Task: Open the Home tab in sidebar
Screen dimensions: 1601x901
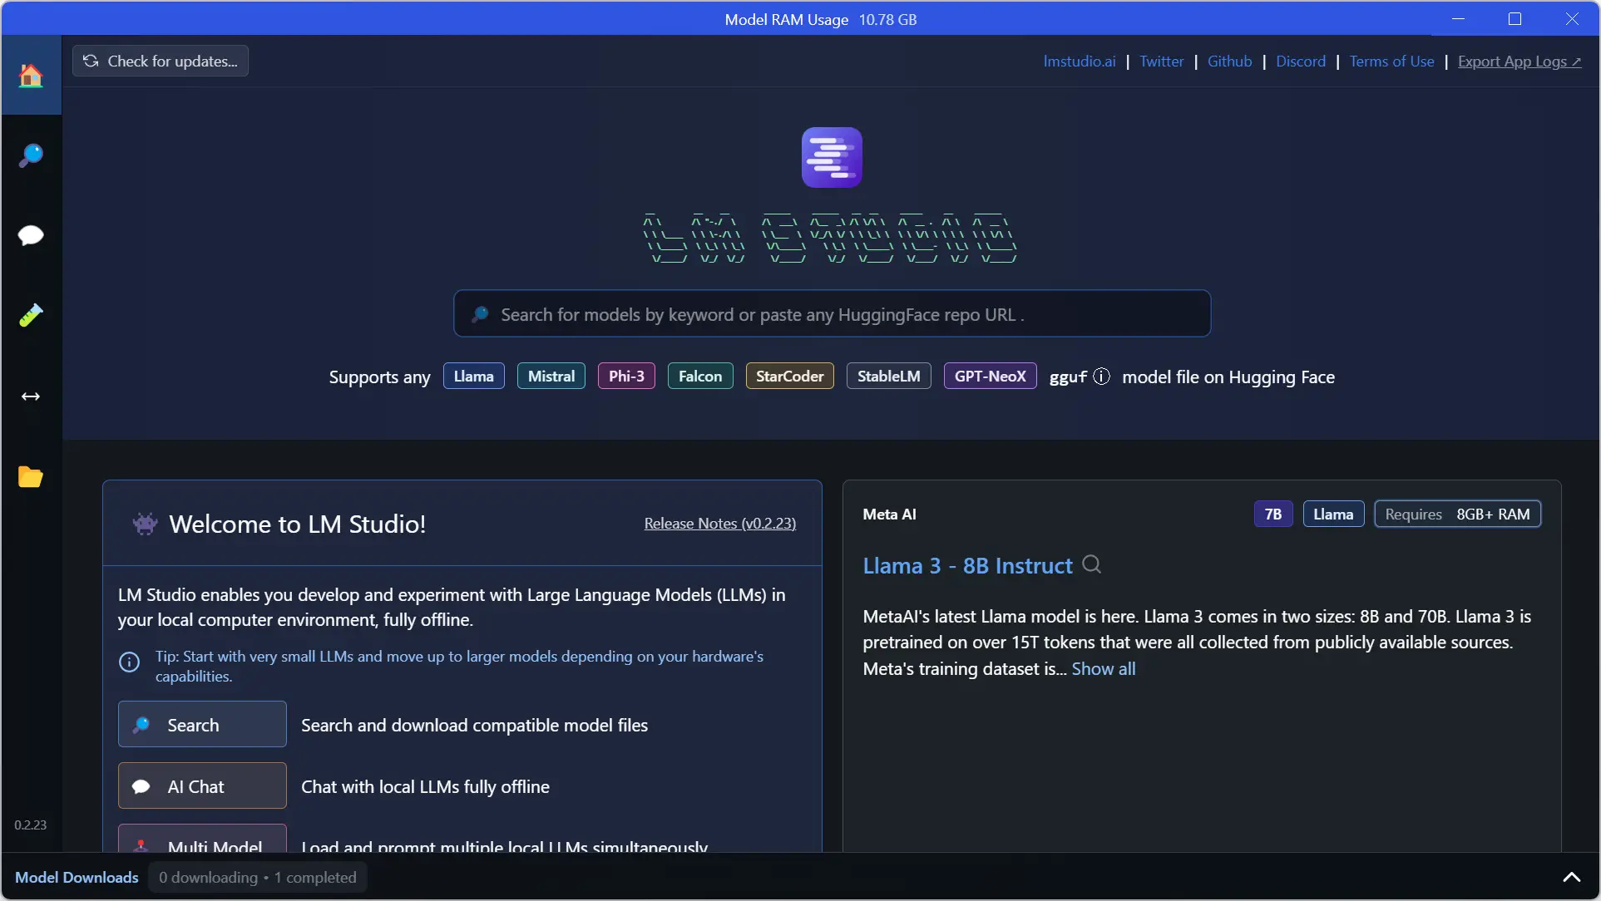Action: click(x=31, y=76)
